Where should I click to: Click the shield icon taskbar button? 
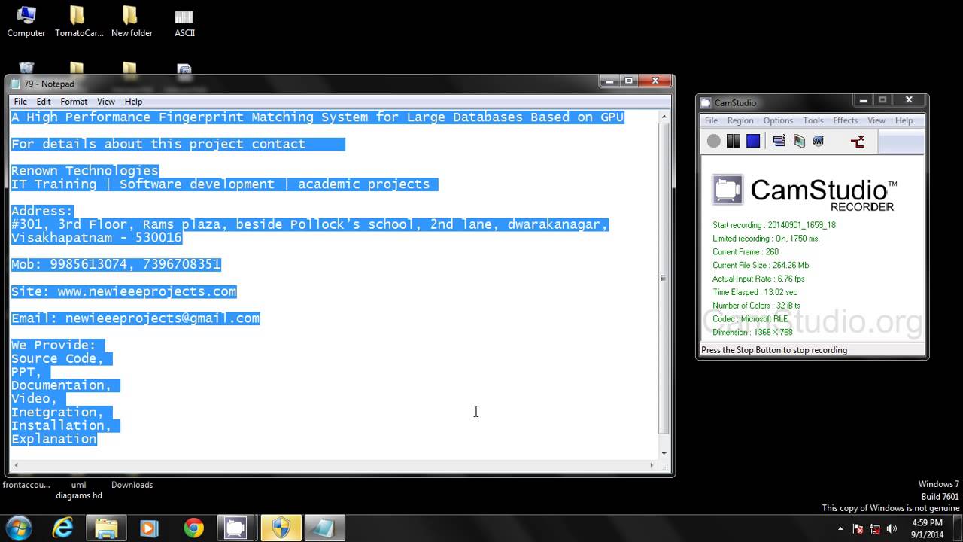pyautogui.click(x=281, y=528)
